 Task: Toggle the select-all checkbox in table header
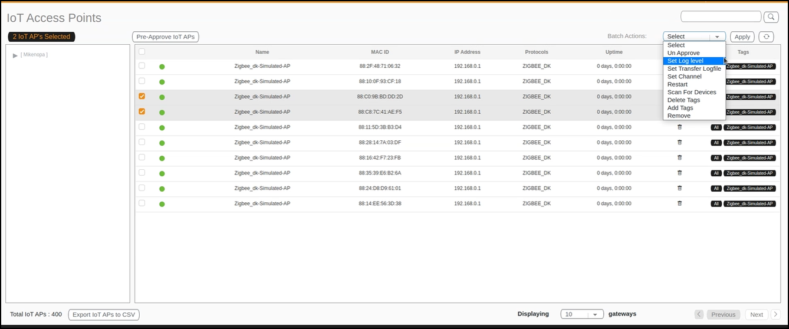click(142, 51)
